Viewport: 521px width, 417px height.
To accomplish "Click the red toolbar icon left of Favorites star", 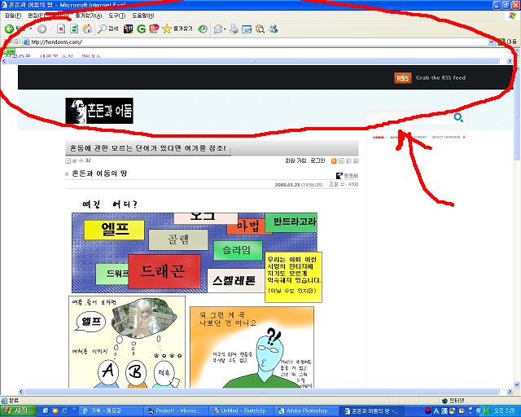I will 154,29.
